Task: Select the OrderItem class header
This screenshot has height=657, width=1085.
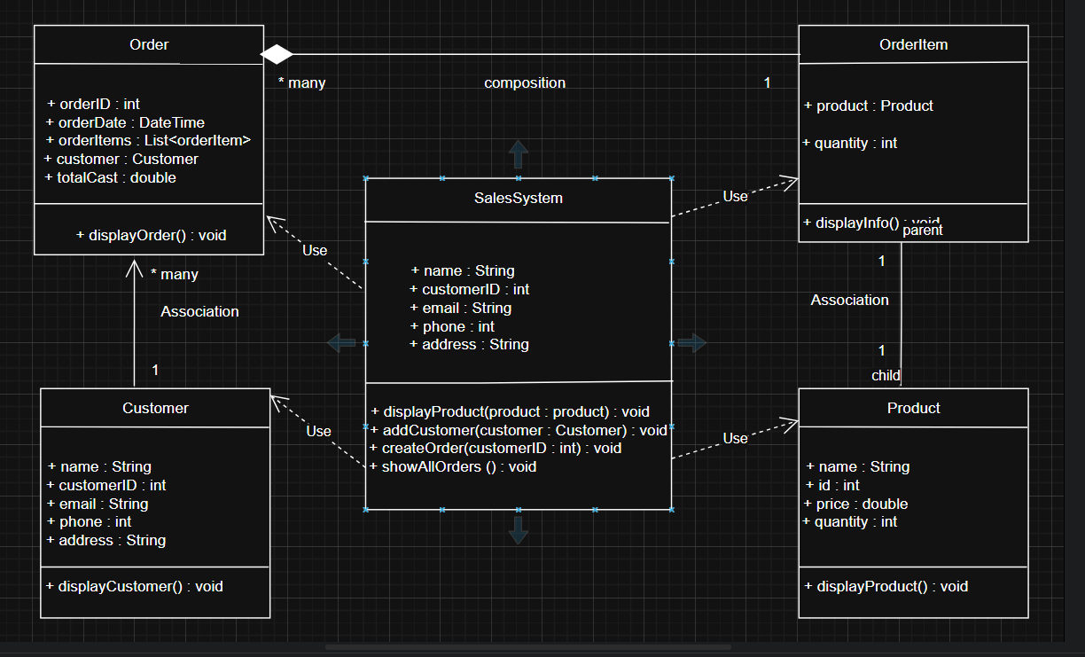Action: 913,44
